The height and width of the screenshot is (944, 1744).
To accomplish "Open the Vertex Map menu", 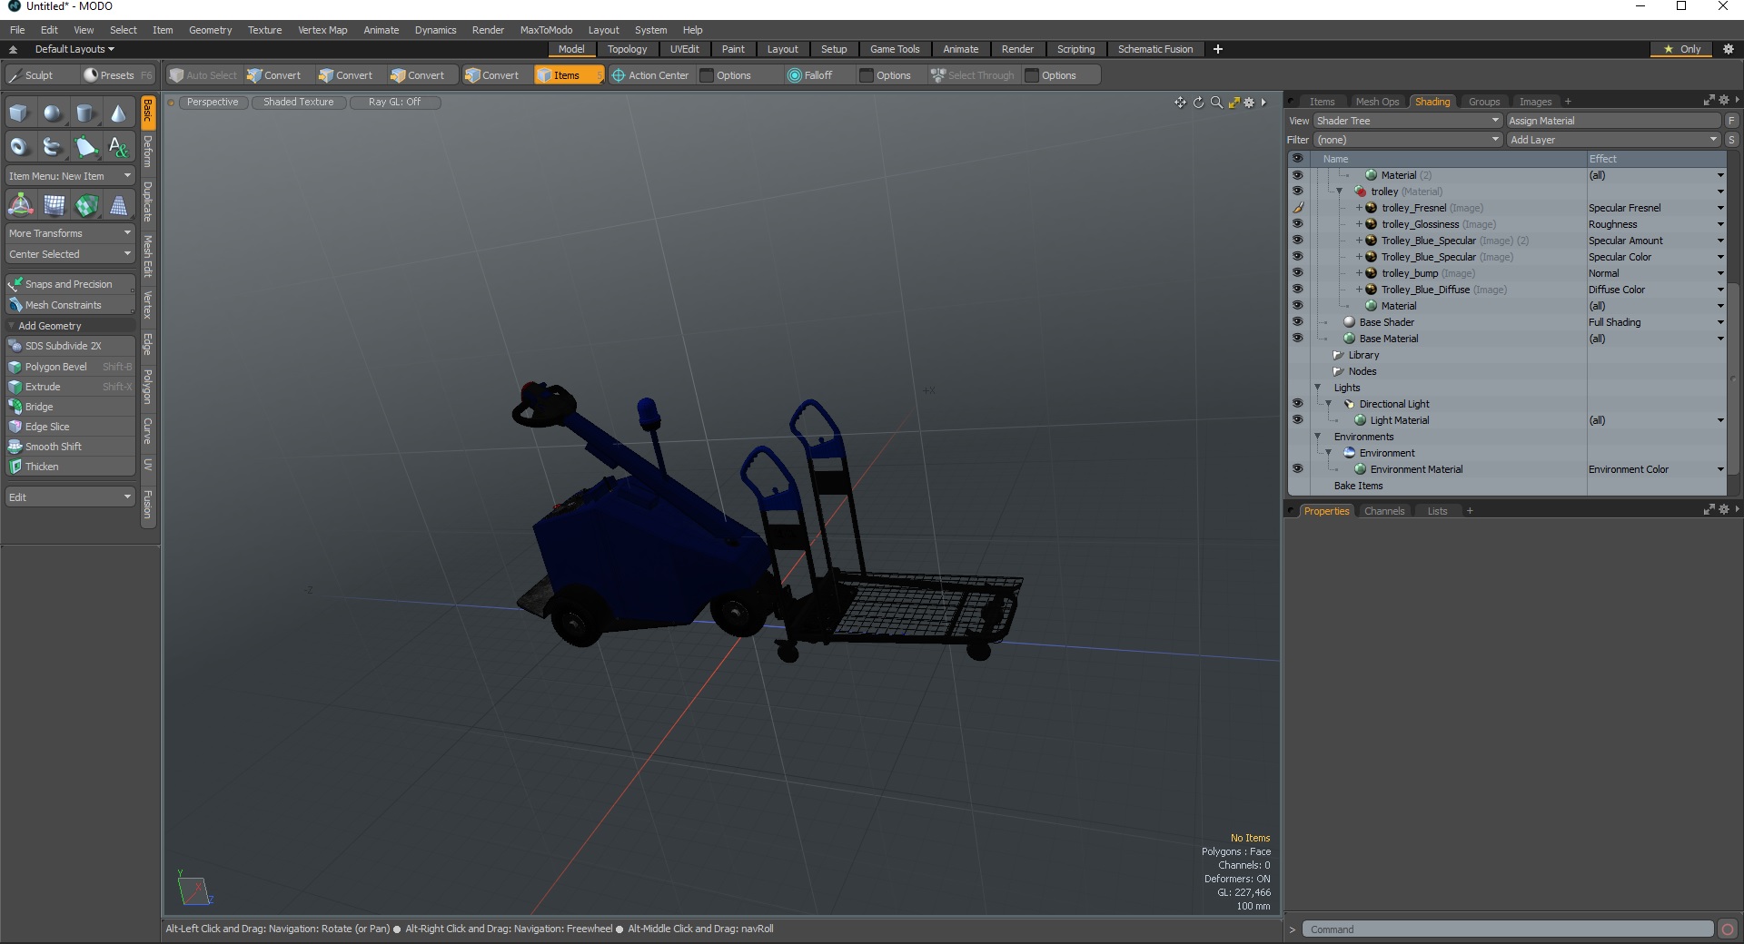I will (322, 30).
